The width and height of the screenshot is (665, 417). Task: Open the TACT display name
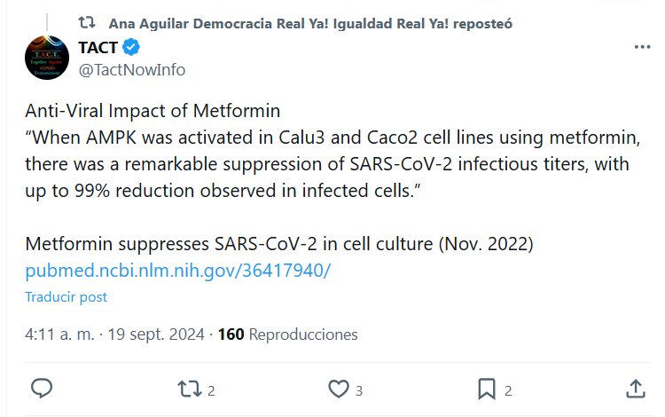[98, 48]
